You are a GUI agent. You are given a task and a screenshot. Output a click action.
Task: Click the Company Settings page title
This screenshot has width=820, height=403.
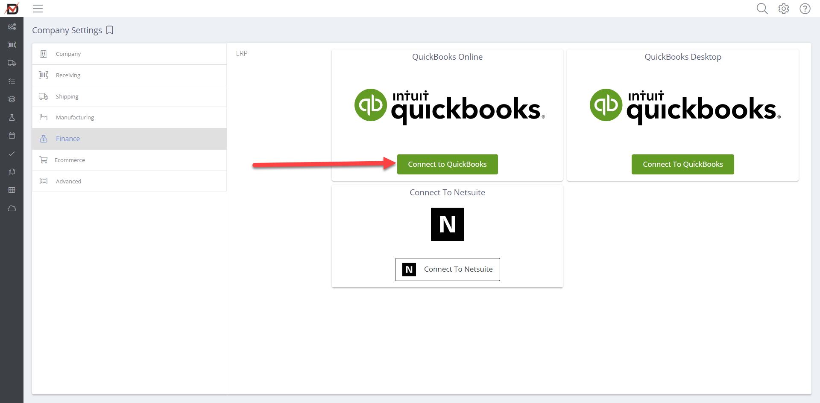67,30
